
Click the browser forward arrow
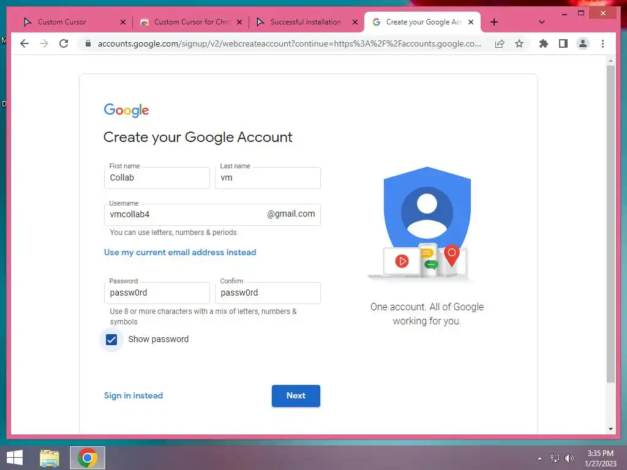click(x=44, y=43)
